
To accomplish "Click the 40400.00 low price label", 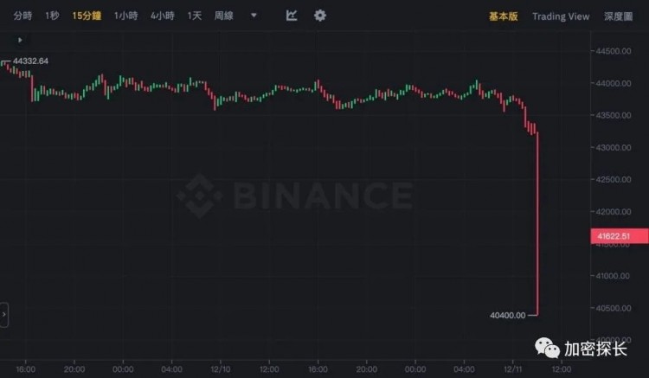I will point(507,315).
